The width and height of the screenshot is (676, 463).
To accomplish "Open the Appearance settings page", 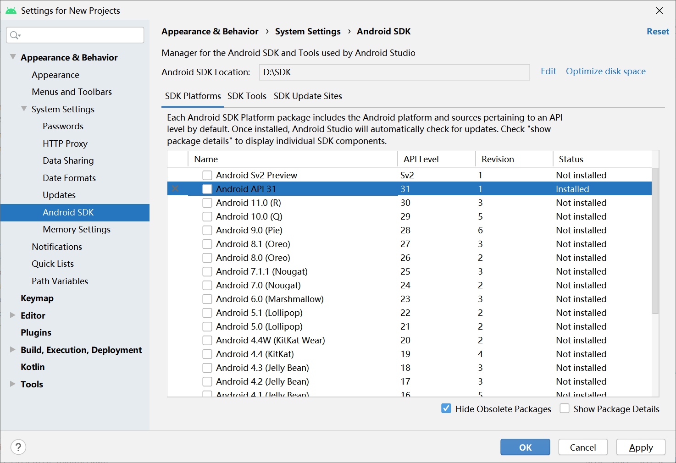I will coord(55,75).
